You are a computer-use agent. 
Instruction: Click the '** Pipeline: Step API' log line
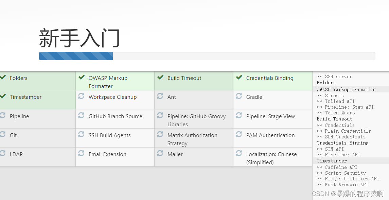pos(345,107)
